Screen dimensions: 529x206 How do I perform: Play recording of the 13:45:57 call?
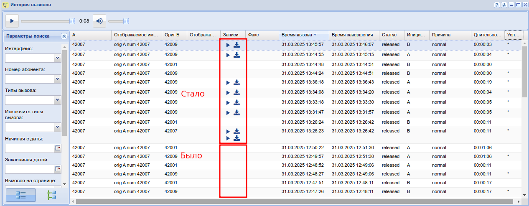(x=228, y=45)
